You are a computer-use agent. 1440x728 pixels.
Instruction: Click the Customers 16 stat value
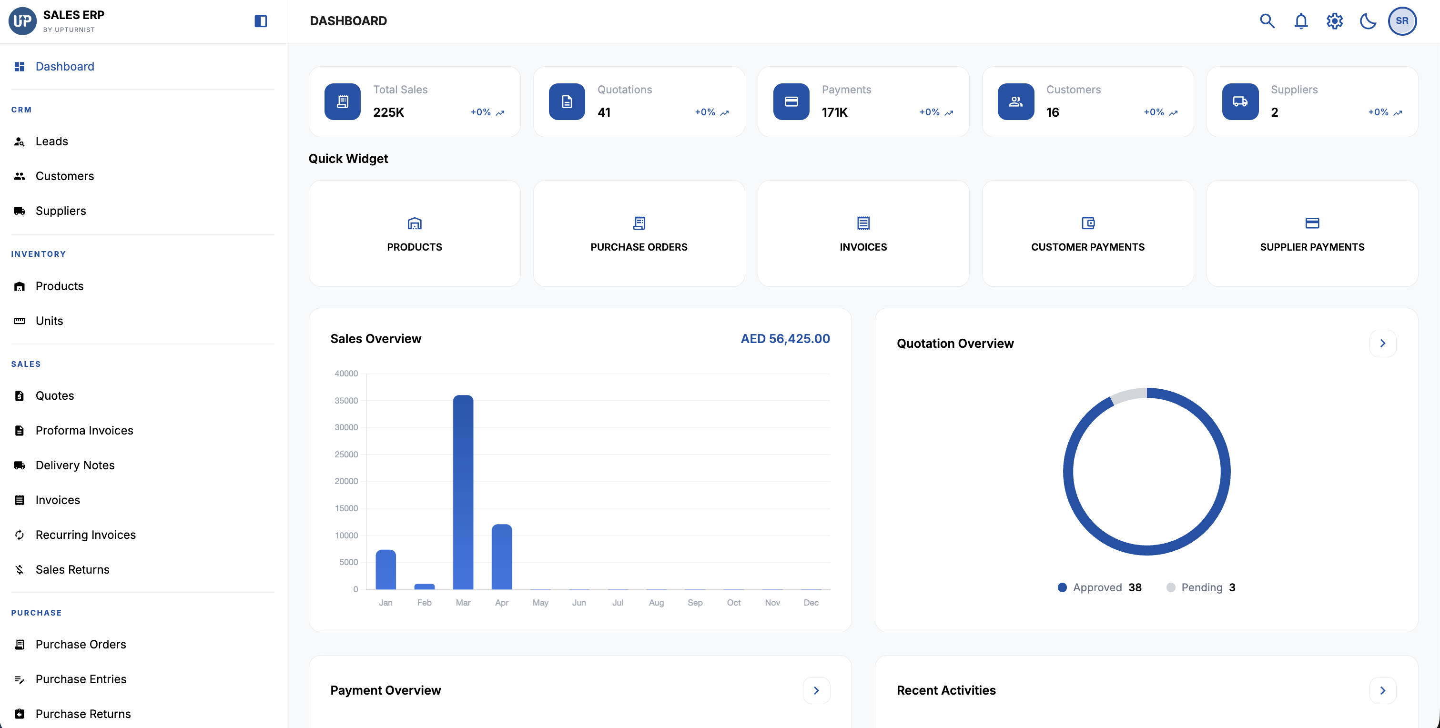pos(1053,112)
